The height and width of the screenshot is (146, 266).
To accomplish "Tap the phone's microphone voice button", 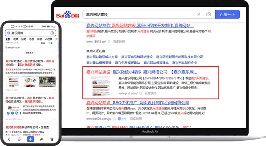I will [x=30, y=139].
